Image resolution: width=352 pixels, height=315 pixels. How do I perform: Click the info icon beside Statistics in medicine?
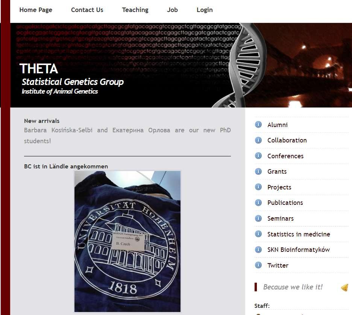pyautogui.click(x=258, y=234)
